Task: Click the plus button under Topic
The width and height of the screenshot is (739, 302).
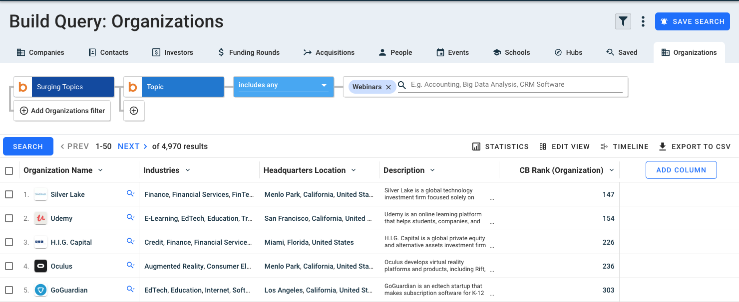Action: coord(134,111)
